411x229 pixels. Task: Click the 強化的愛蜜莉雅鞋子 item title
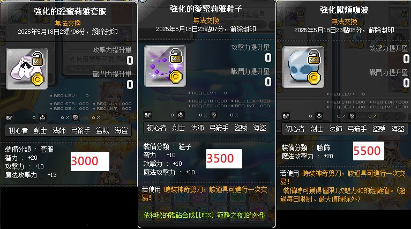click(x=206, y=9)
